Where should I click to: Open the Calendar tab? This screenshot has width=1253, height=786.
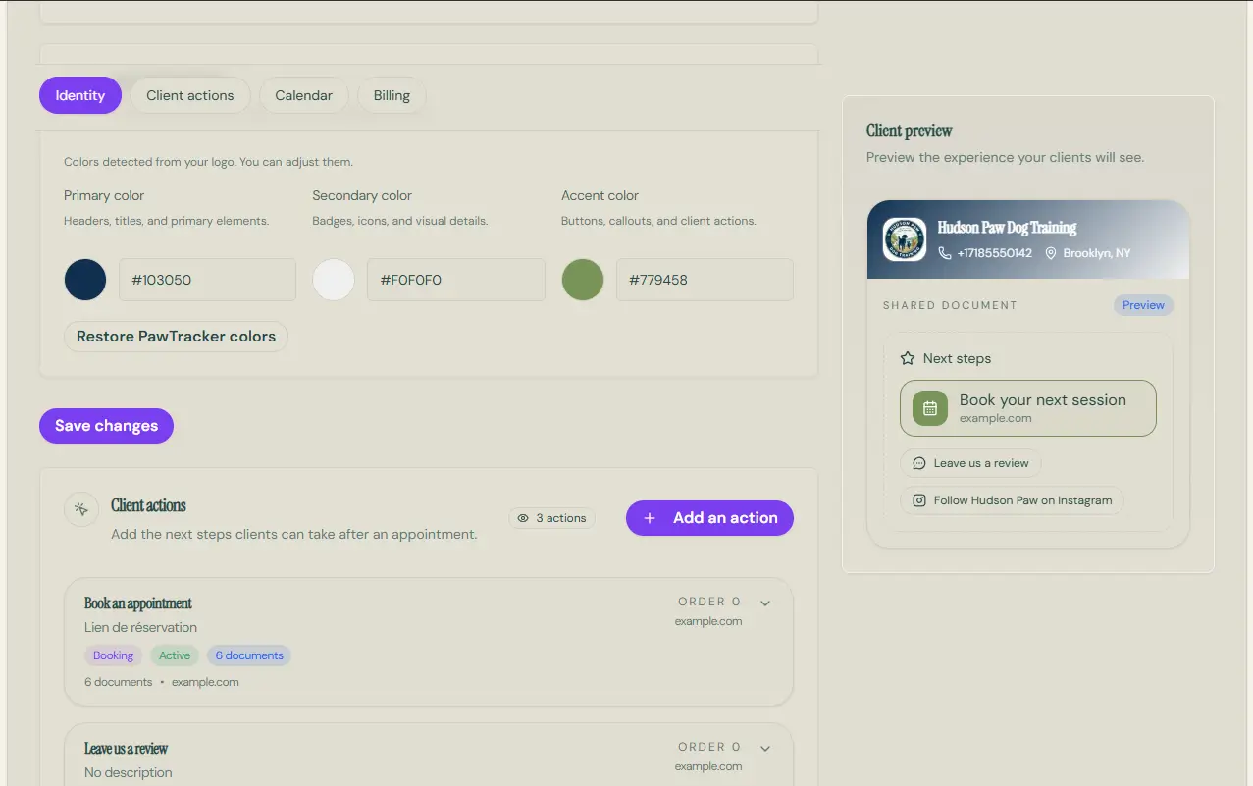(303, 95)
